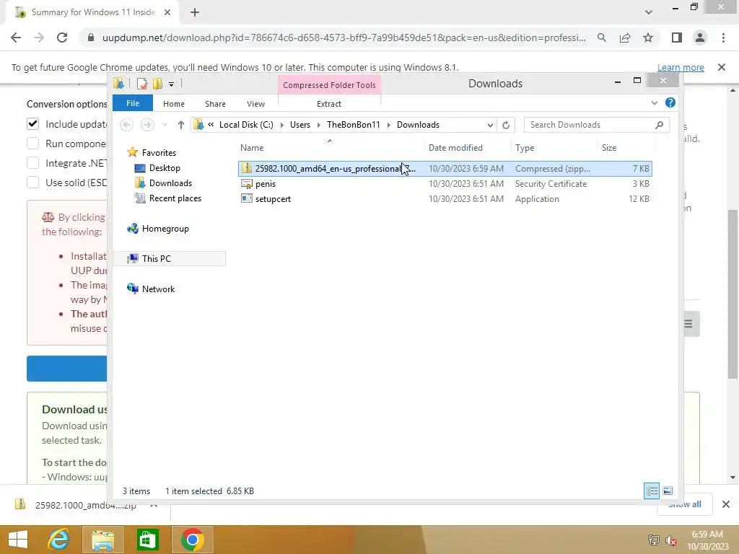The width and height of the screenshot is (739, 554).
Task: Reload the uupdump page in Chrome
Action: (x=62, y=38)
